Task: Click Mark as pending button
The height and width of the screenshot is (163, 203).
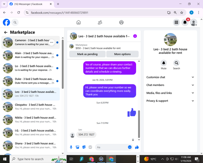Action: tap(87, 54)
